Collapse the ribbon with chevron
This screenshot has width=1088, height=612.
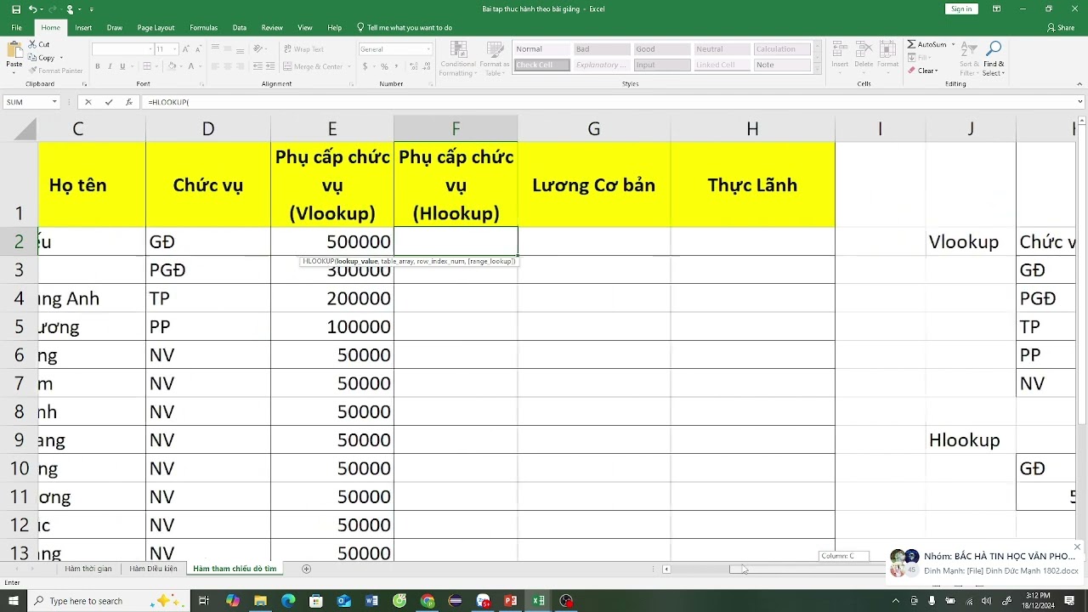[1080, 84]
